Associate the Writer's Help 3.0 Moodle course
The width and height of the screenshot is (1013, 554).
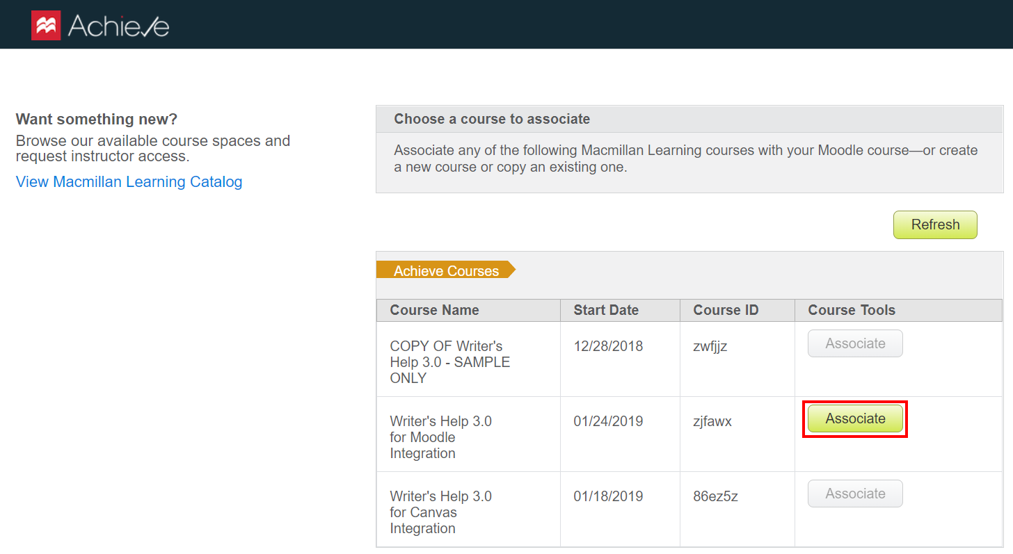tap(855, 418)
